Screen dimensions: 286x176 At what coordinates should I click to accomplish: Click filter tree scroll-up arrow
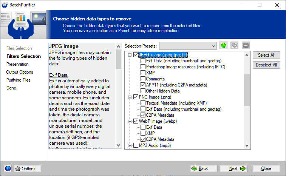point(247,55)
